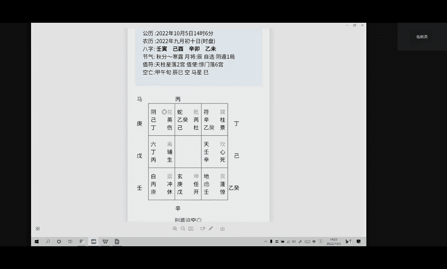
Task: Open the notification center icon
Action: (x=358, y=241)
